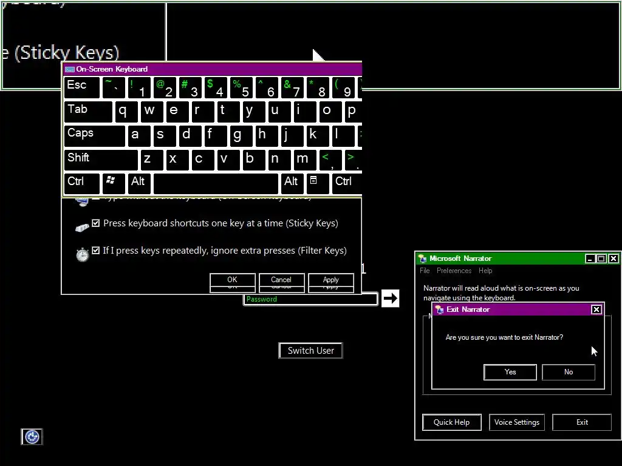Click the & 7 key on On-Screen Keyboard
The image size is (622, 466).
[x=292, y=87]
